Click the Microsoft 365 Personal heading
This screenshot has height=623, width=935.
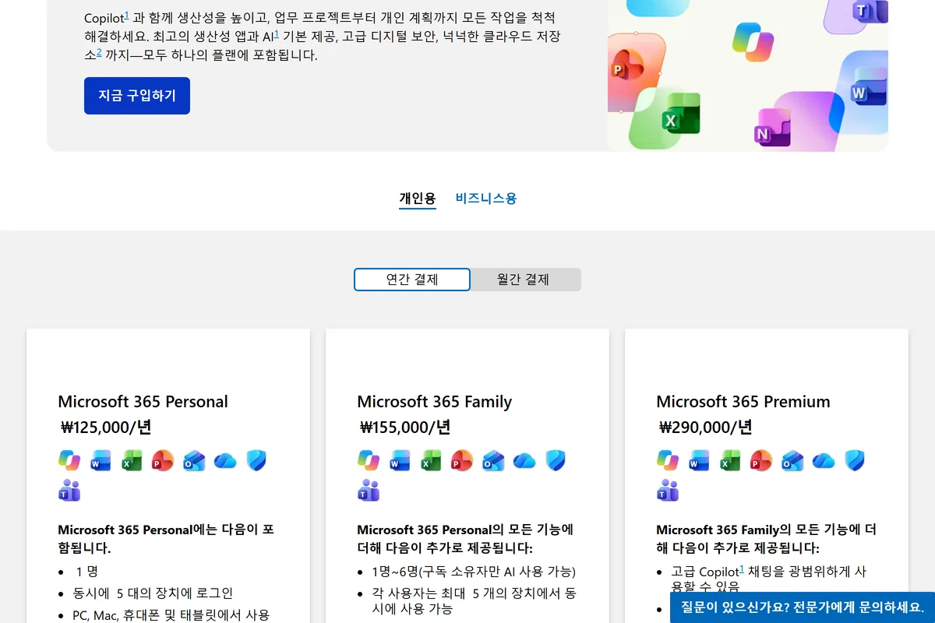[x=143, y=402]
